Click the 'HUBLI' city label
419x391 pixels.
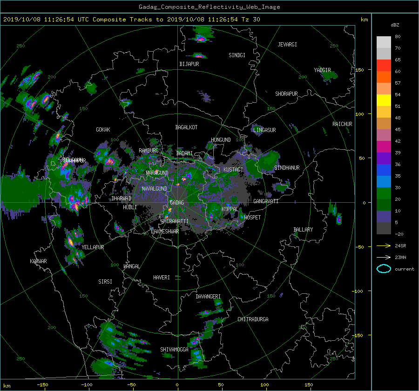coord(130,207)
